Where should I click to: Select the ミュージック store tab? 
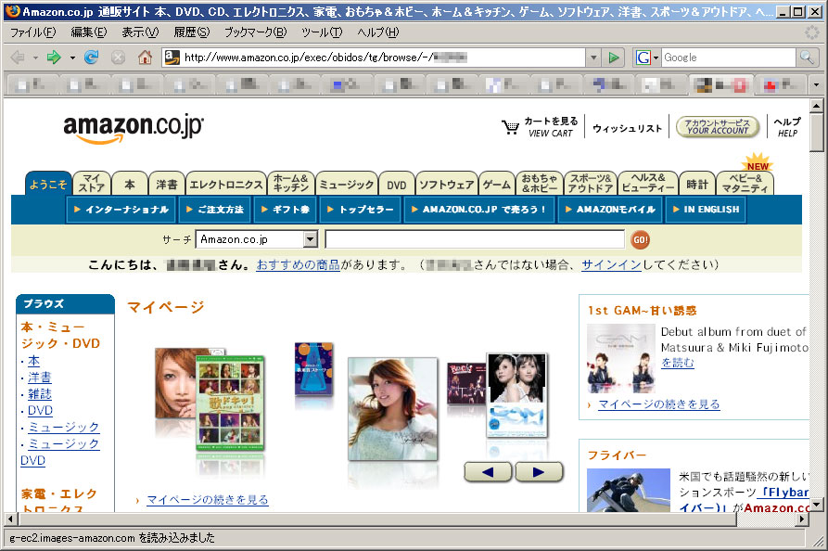coord(346,184)
